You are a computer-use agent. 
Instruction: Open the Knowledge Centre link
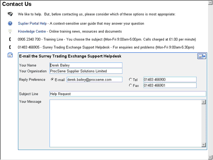pos(32,31)
